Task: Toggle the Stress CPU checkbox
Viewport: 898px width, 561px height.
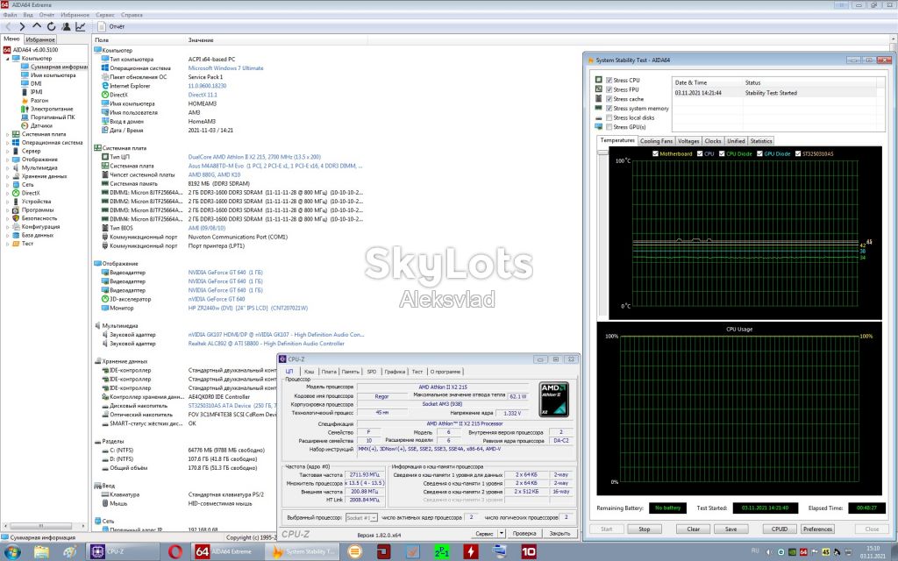Action: point(609,80)
